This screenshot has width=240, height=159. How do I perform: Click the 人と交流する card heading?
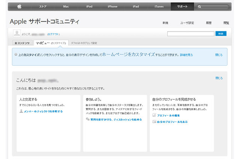pyautogui.click(x=28, y=99)
